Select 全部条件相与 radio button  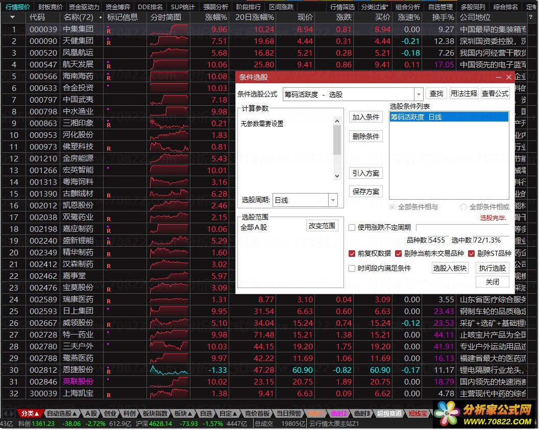[392, 207]
